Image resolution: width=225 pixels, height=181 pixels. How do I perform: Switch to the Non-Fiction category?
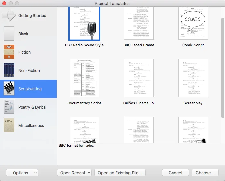(x=29, y=71)
